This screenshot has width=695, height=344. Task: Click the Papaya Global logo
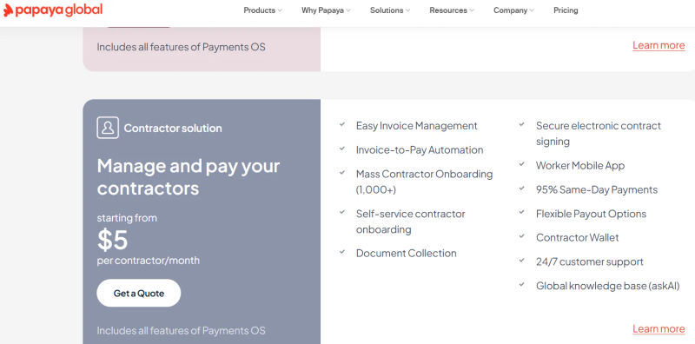pos(53,10)
